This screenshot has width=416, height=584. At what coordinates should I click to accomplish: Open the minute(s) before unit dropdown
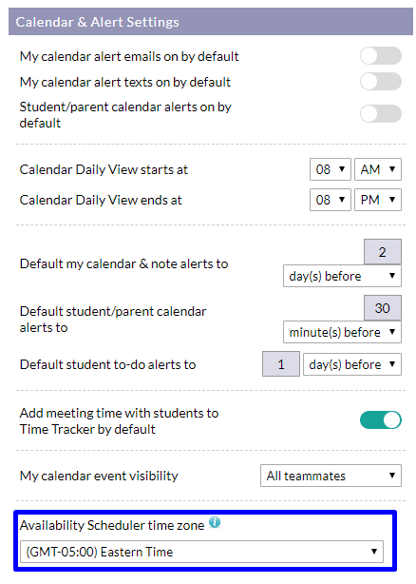pyautogui.click(x=342, y=332)
